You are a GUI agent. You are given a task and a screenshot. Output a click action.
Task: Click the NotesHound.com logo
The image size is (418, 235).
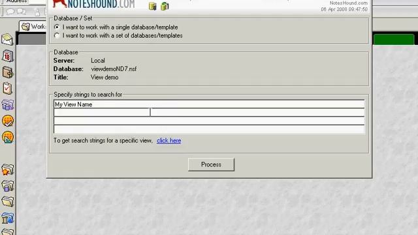click(x=94, y=4)
